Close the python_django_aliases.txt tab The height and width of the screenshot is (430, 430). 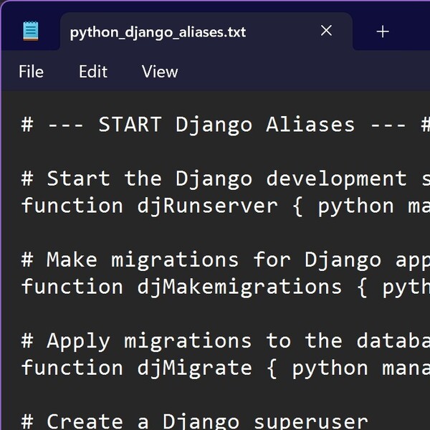pos(326,31)
